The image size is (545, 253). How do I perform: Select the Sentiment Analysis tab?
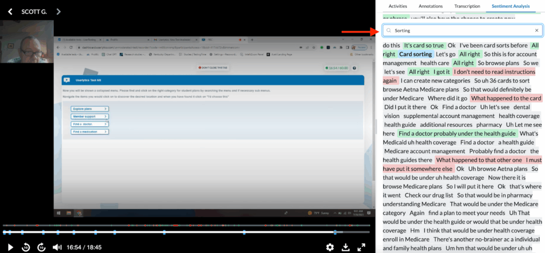click(x=510, y=6)
